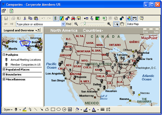Open the Countries dropdown on map header
This screenshot has height=119, width=163.
(x=93, y=30)
